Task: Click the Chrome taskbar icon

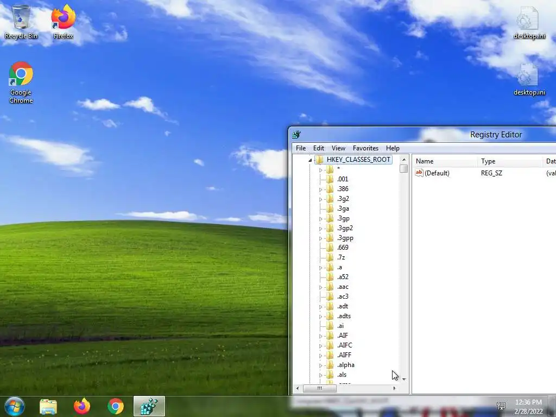Action: click(x=116, y=406)
